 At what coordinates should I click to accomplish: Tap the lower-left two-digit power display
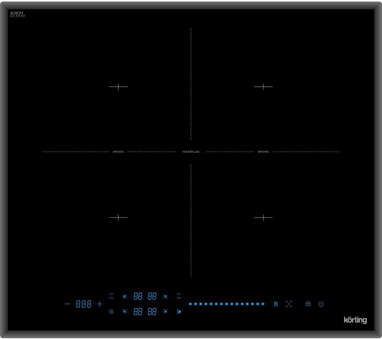[138, 312]
